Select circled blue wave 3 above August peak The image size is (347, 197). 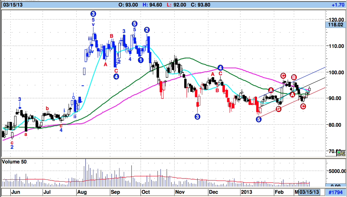(93, 14)
